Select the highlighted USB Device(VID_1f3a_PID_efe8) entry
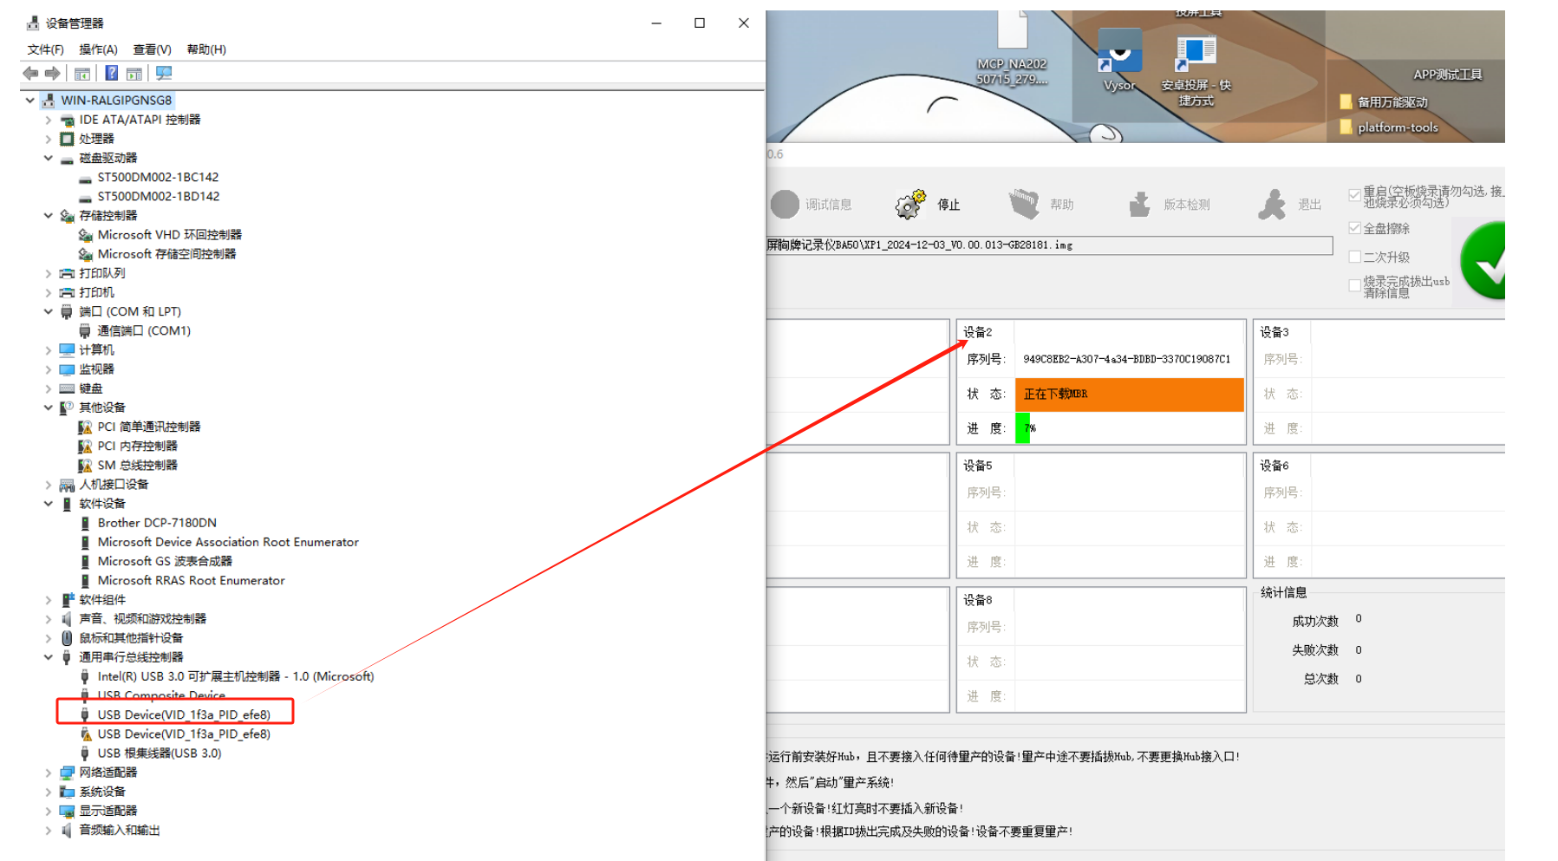This screenshot has width=1558, height=861. 184,714
